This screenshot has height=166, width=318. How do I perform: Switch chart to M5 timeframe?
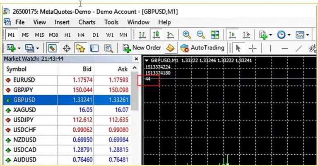tap(25, 35)
